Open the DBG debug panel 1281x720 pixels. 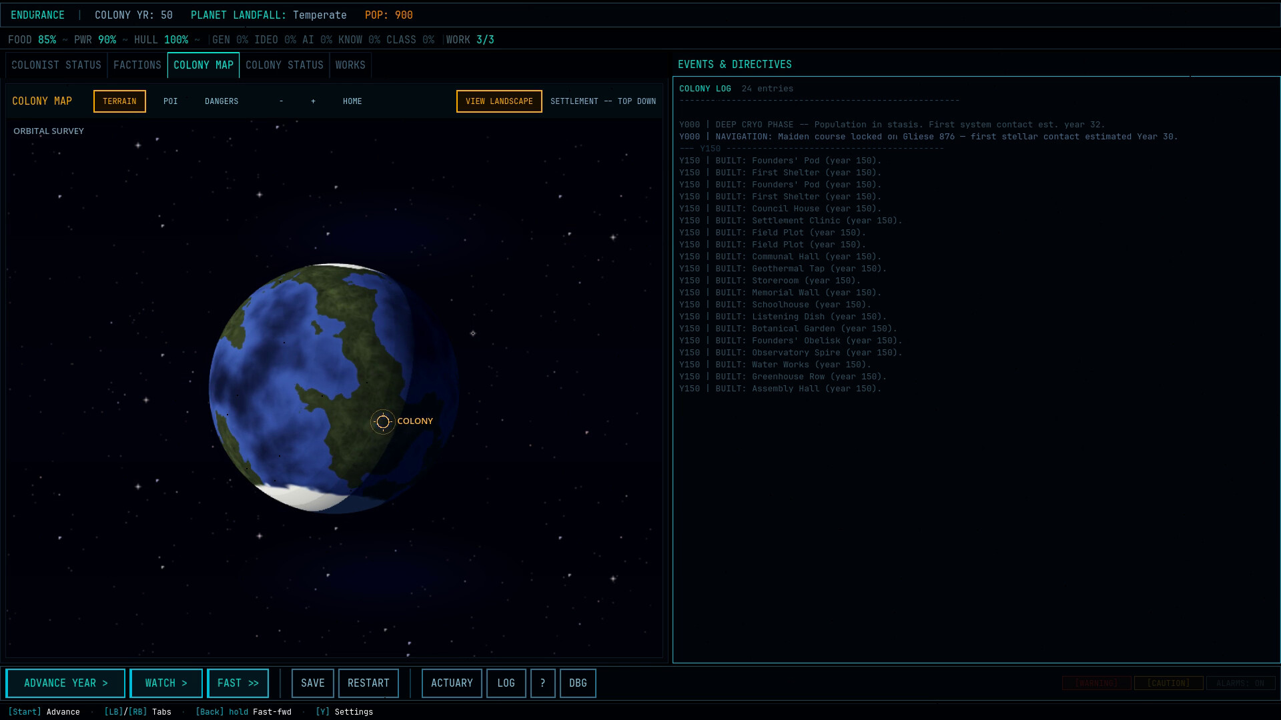click(578, 683)
